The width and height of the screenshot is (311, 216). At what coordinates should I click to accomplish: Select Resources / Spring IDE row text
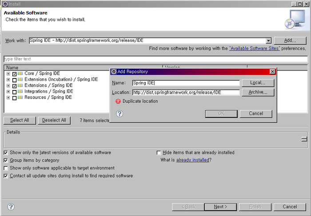[x=48, y=98]
